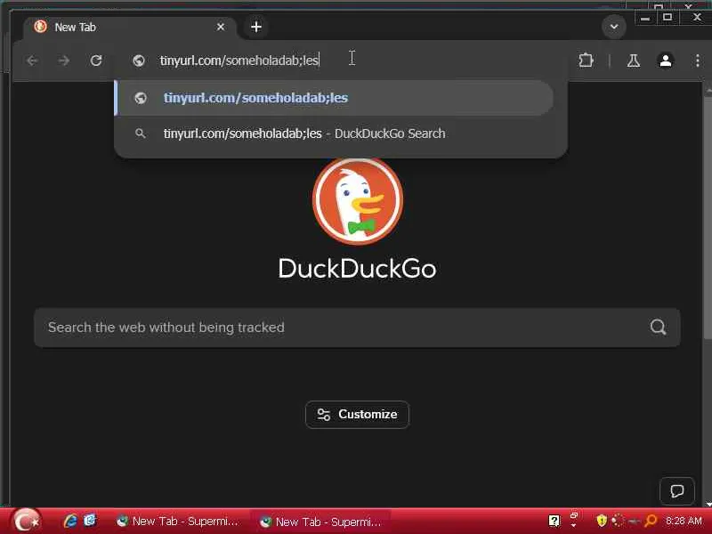Select the DuckDuckGo Search suggestion row
712x534 pixels.
tap(335, 133)
